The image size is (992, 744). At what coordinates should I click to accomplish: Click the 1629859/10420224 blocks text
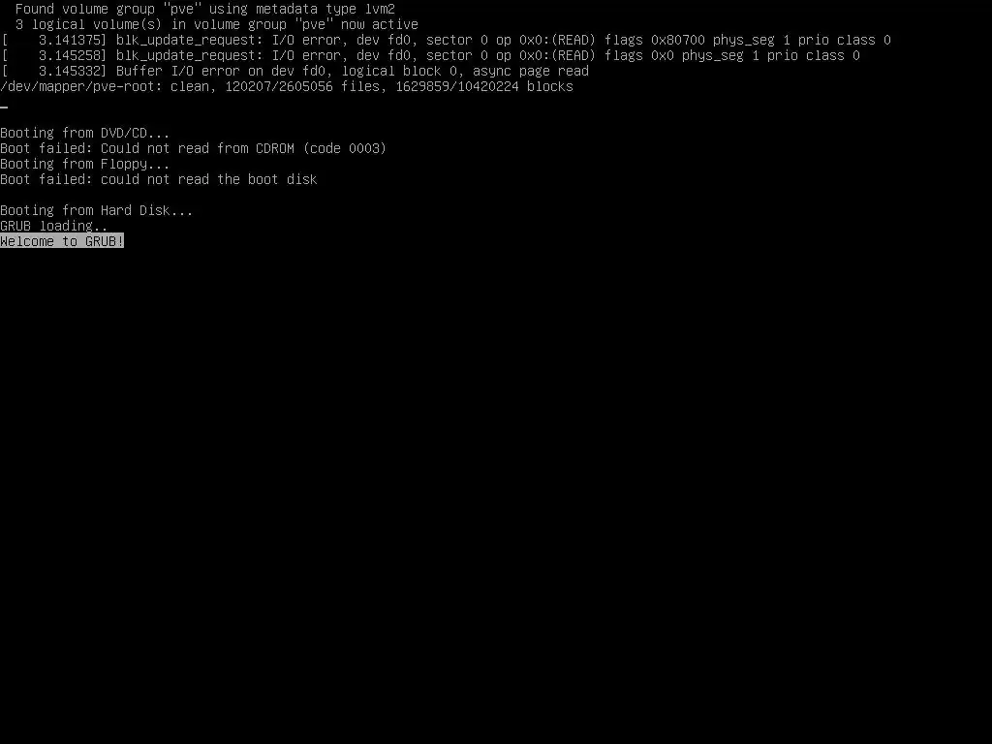[484, 86]
